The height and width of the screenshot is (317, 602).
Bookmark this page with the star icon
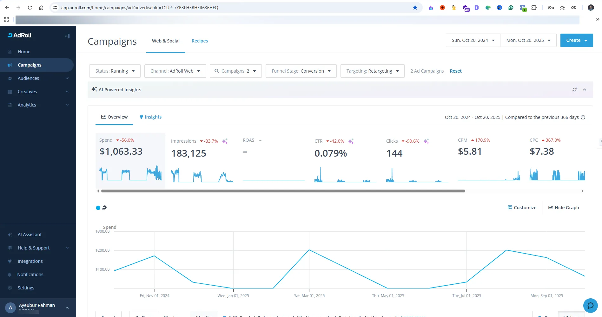[415, 8]
